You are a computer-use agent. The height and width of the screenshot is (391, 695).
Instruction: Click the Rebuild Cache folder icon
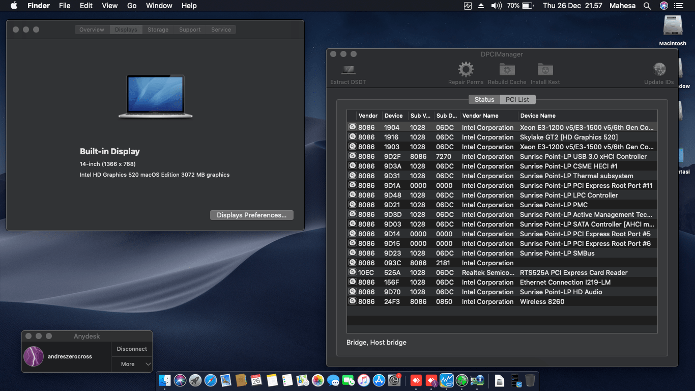click(x=507, y=70)
